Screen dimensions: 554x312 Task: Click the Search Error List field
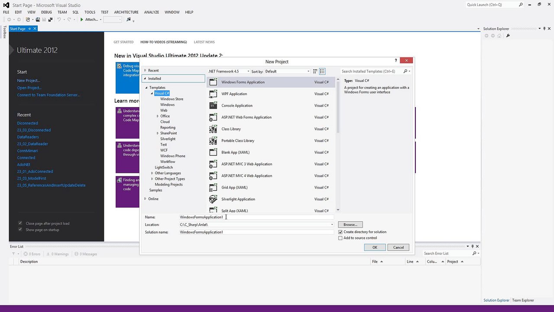(x=447, y=253)
